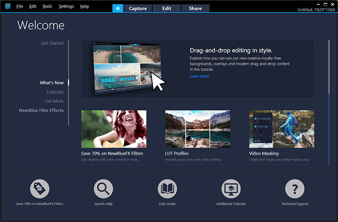Viewport: 338px width, 222px height.
Task: Click the Home tab house icon
Action: point(117,8)
